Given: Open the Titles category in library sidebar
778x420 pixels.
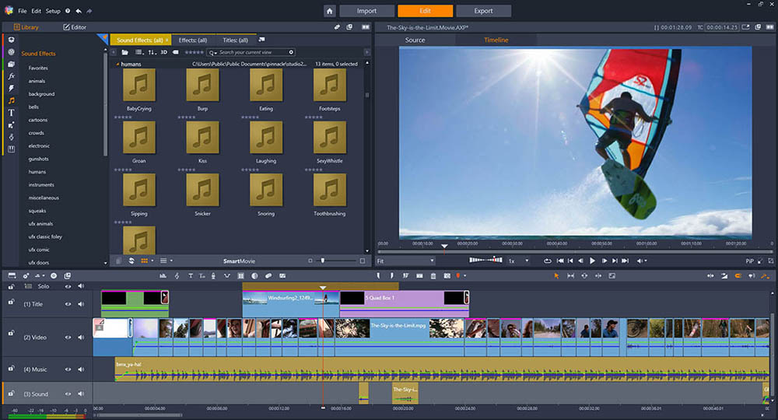Looking at the screenshot, I should tap(12, 112).
